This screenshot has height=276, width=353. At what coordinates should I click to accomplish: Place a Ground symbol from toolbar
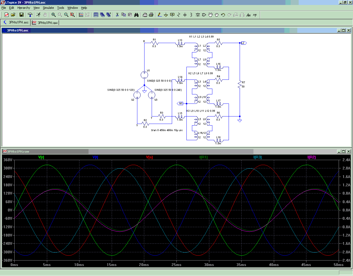tap(166, 15)
